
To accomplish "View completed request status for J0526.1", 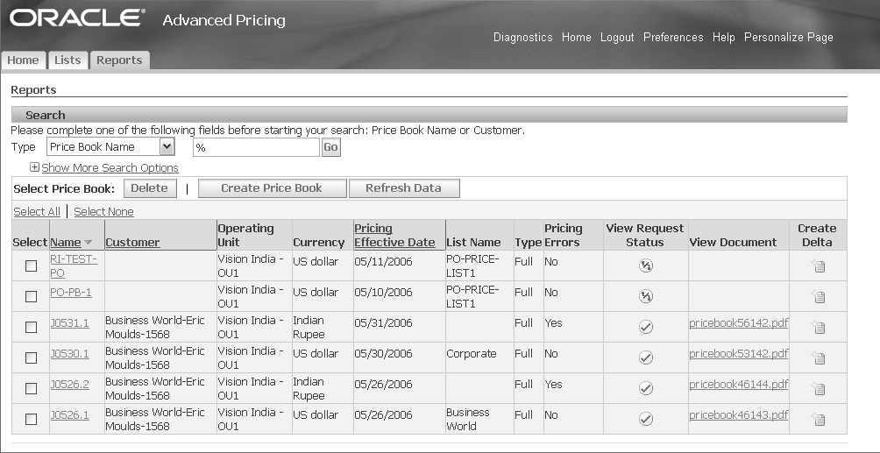I will point(645,419).
